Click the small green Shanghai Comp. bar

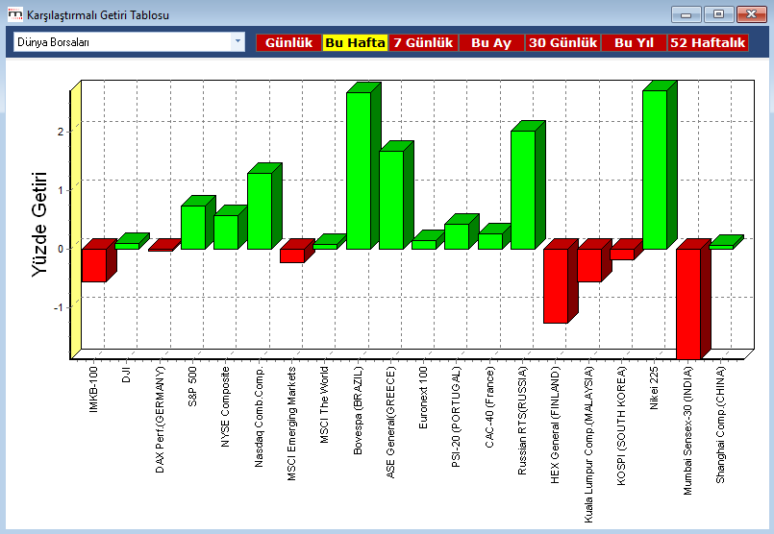pyautogui.click(x=721, y=247)
